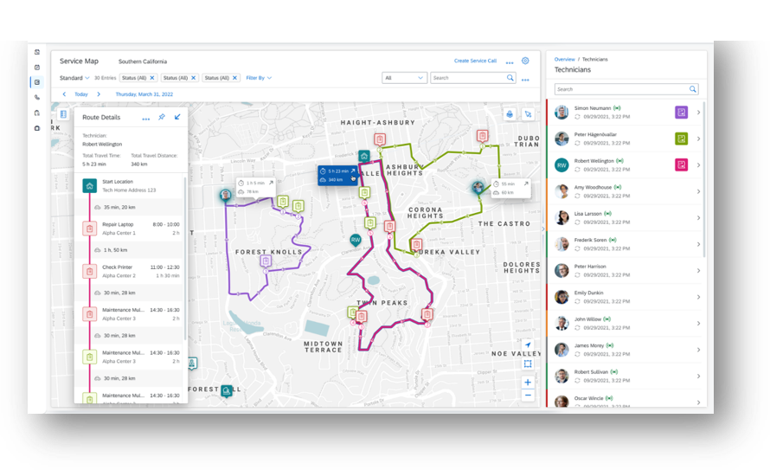
Task: Zoom in on the map
Action: tap(528, 382)
